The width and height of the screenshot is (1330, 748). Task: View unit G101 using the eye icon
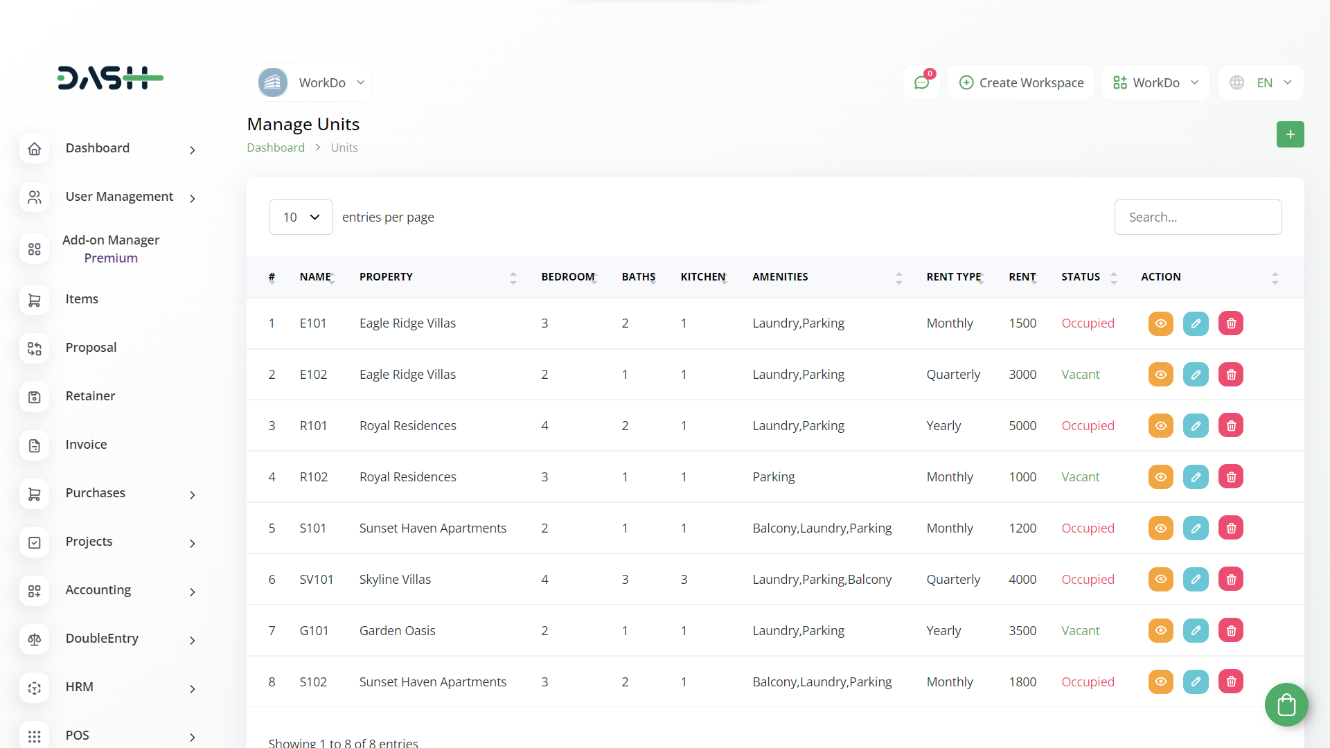[1160, 631]
